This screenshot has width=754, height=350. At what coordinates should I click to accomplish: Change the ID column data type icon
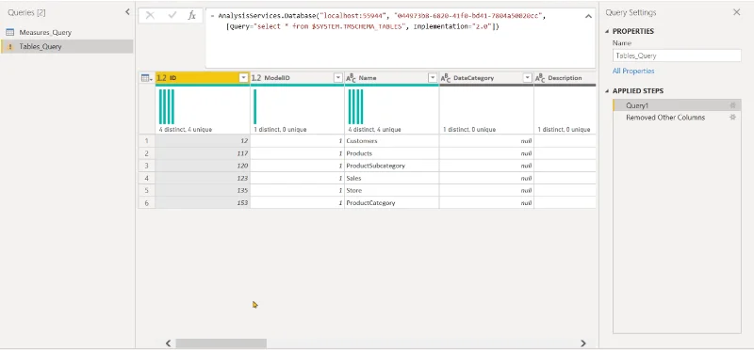click(161, 78)
